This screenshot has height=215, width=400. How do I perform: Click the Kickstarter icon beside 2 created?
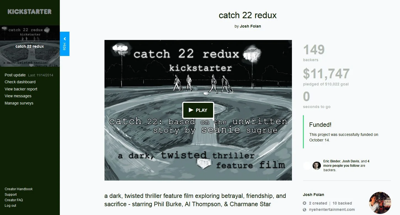(x=305, y=203)
